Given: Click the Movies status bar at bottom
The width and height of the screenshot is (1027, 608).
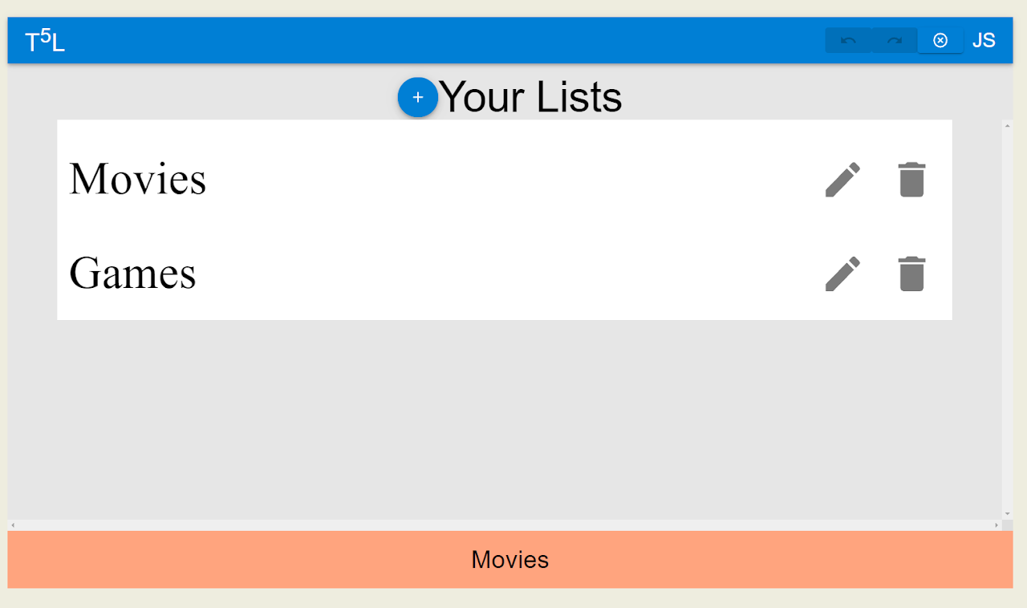Looking at the screenshot, I should click(510, 560).
